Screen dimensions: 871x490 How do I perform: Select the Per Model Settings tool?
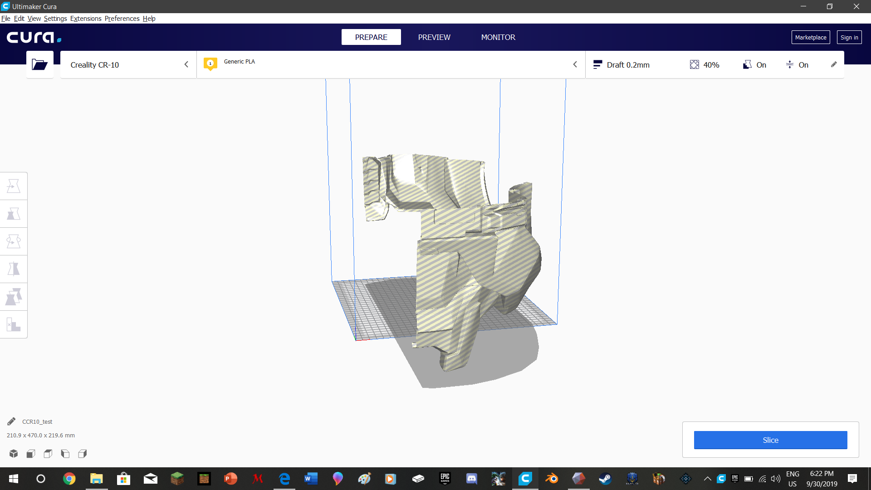point(14,297)
